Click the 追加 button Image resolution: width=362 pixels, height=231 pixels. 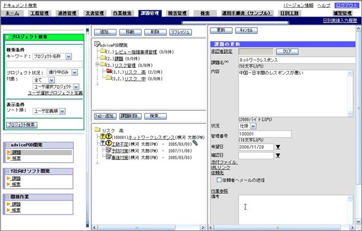[x=105, y=32]
